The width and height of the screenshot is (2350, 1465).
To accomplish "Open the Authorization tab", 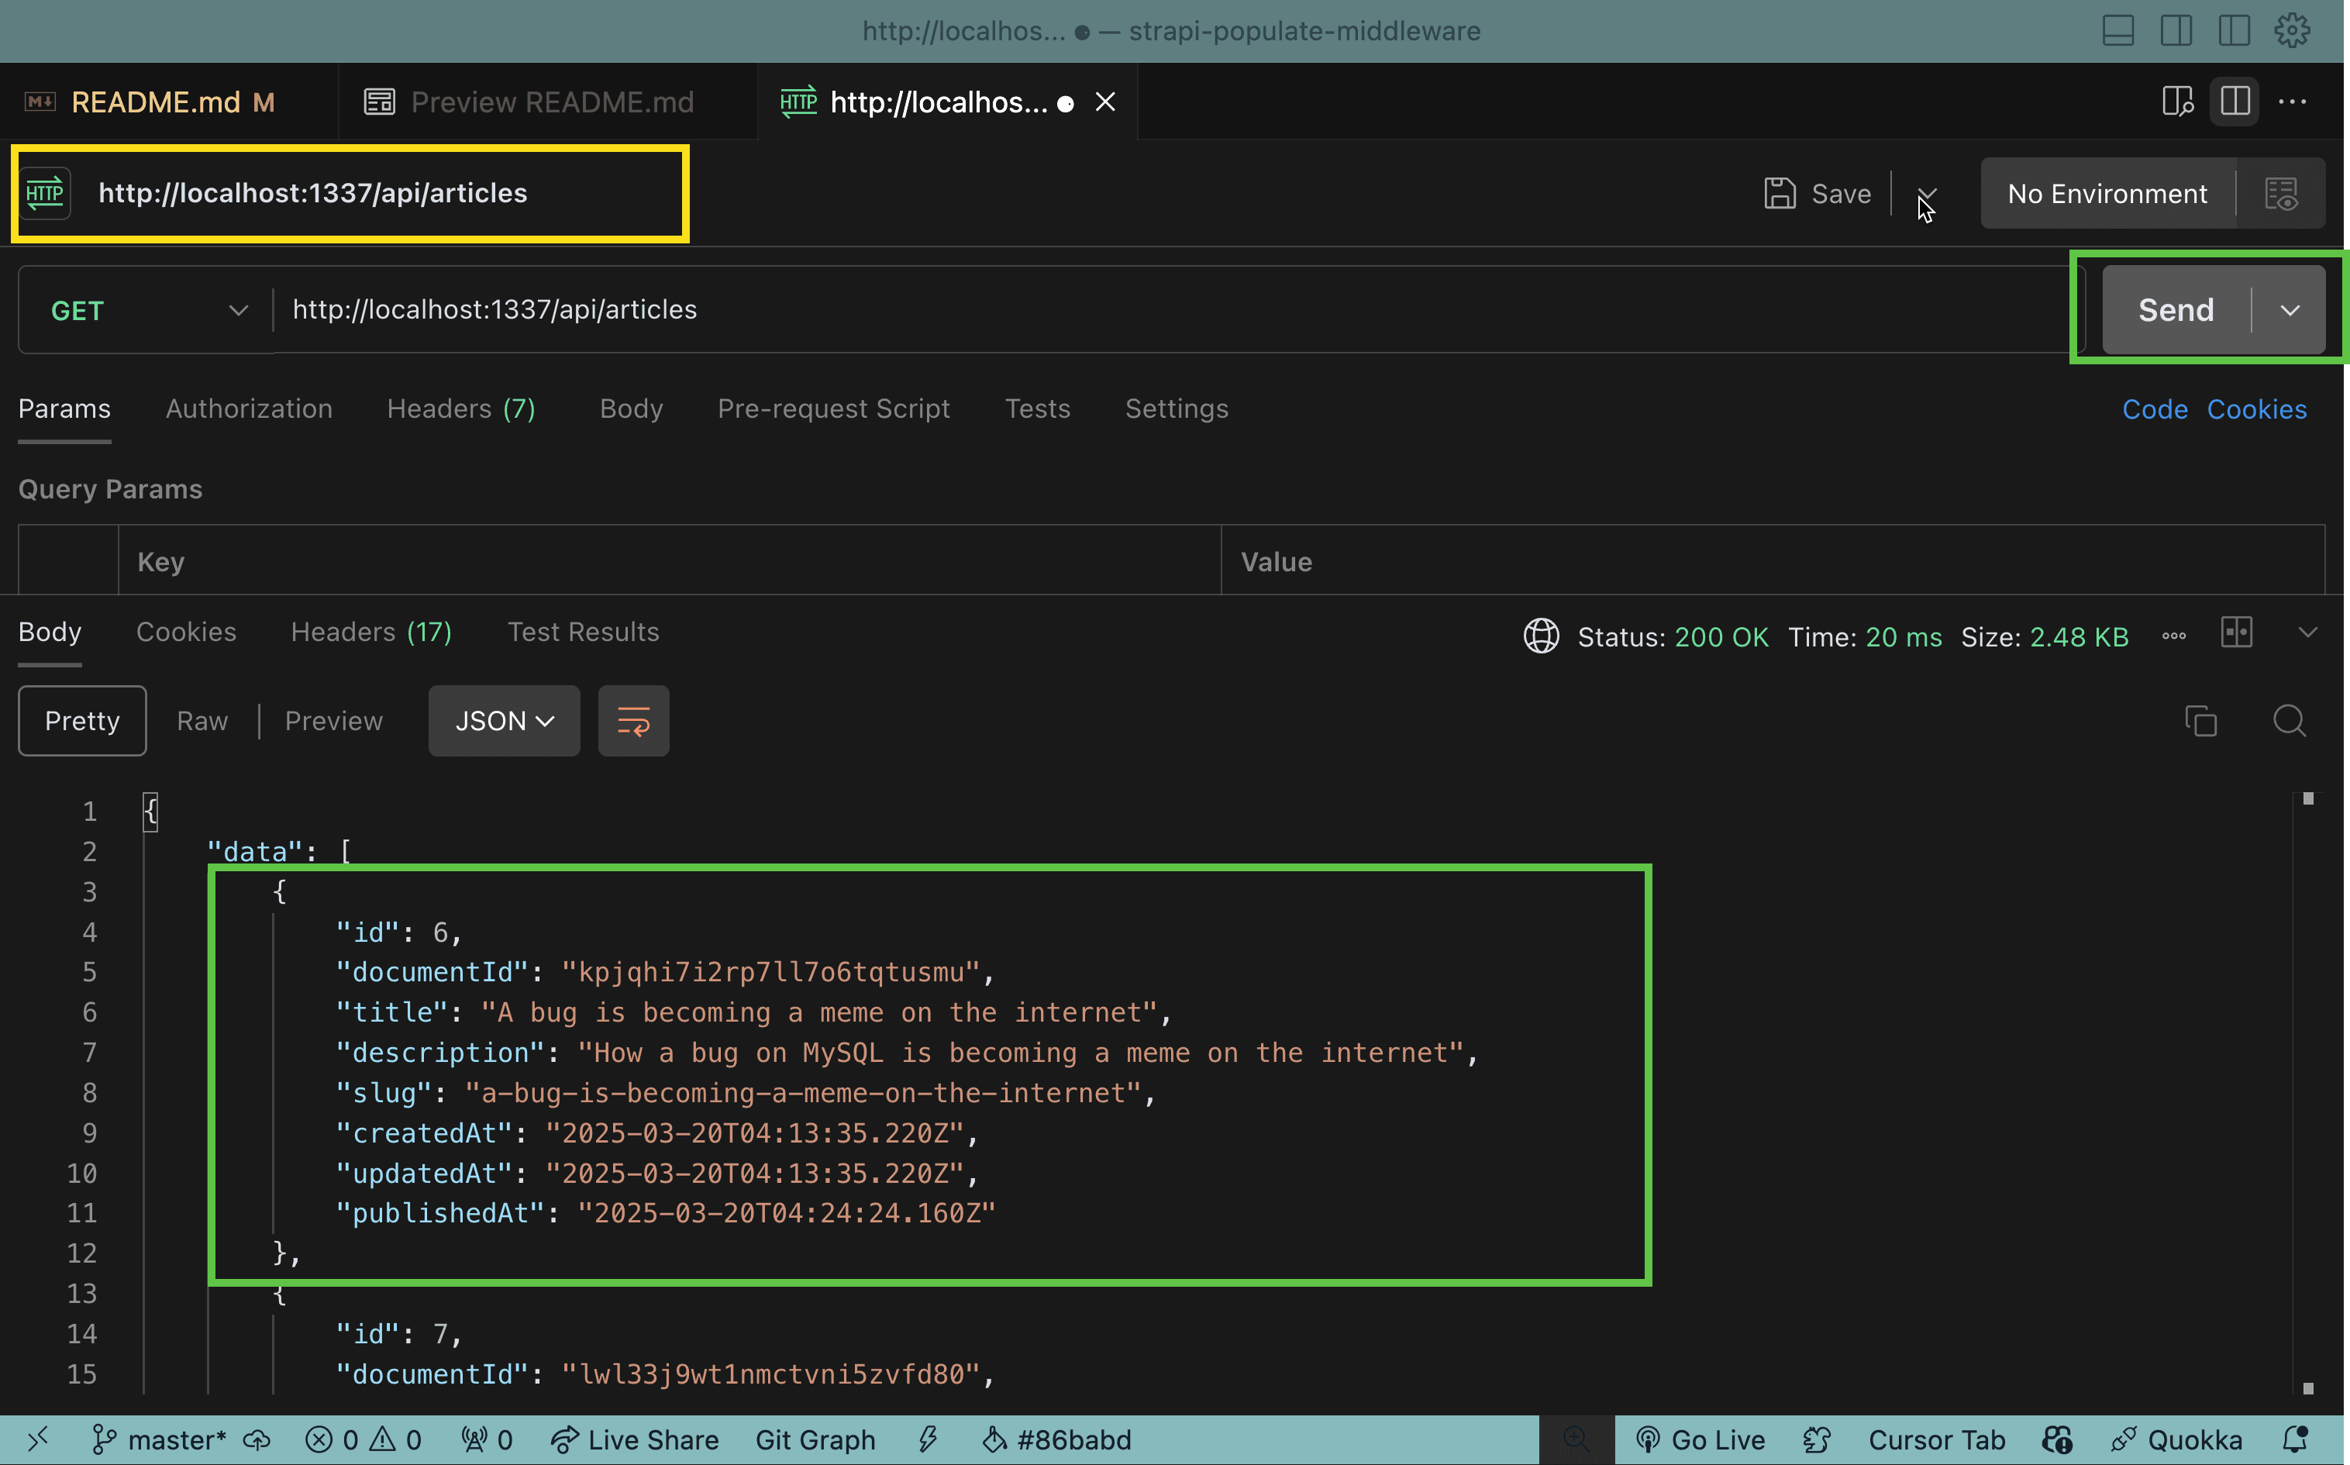I will click(249, 409).
